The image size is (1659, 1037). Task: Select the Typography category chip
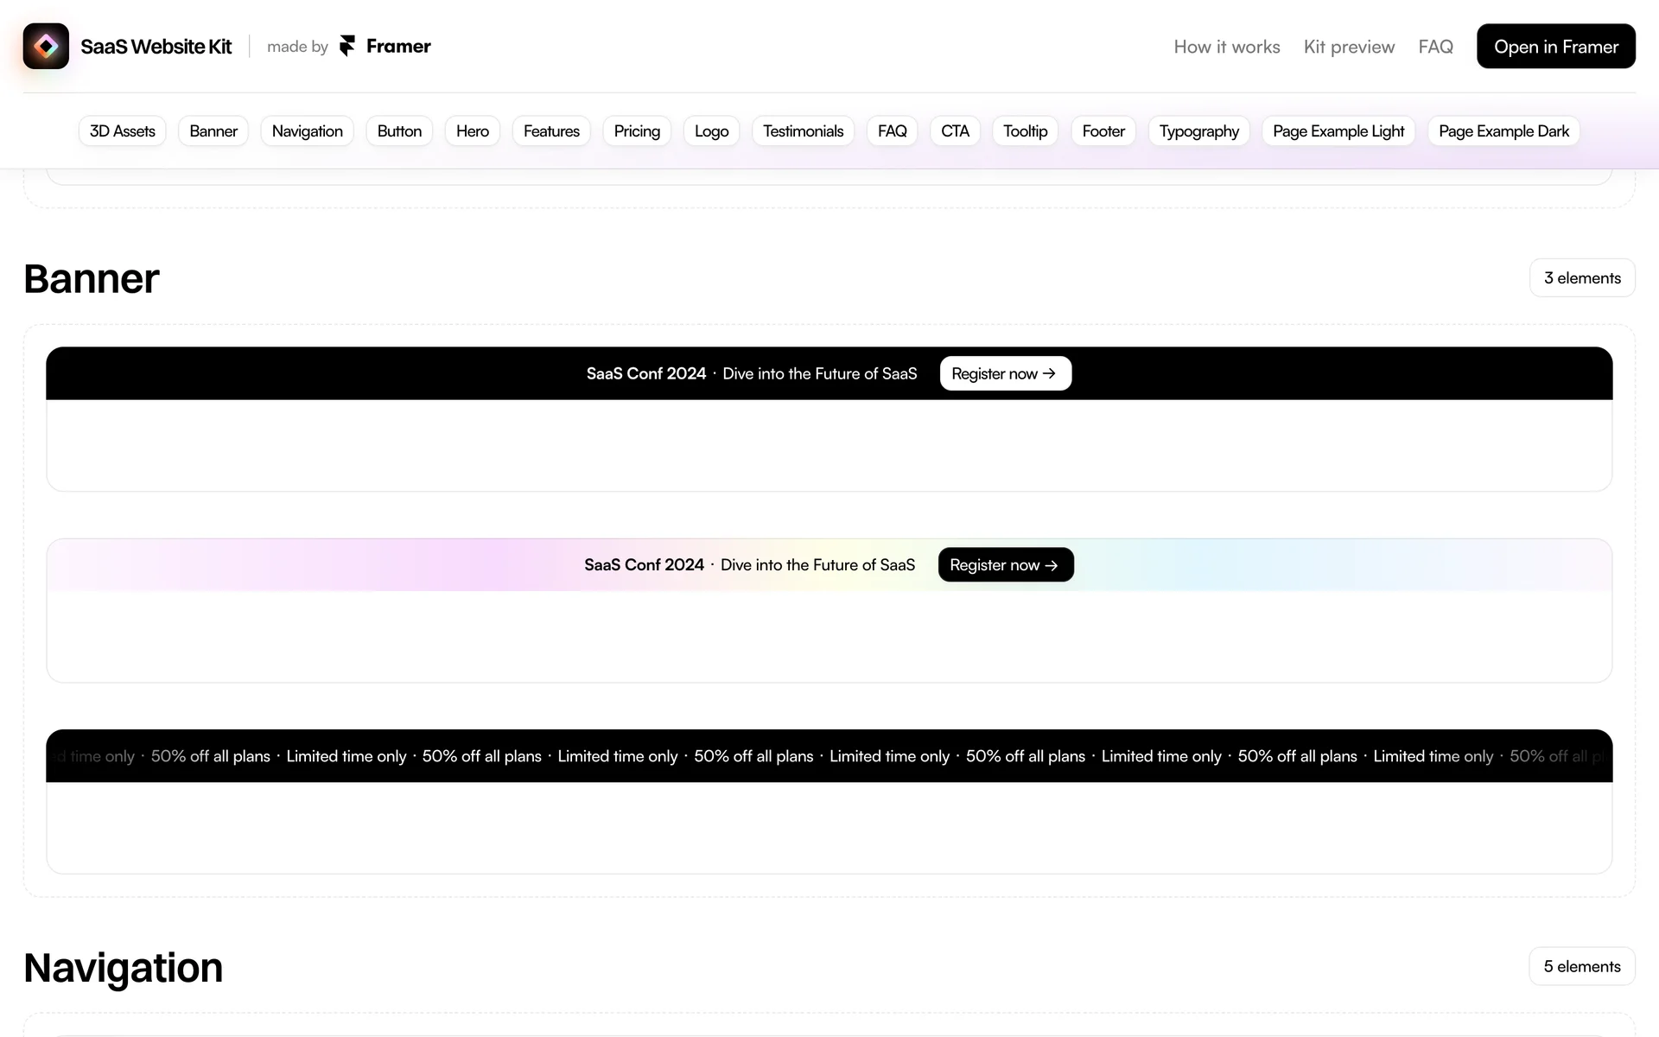click(1198, 131)
